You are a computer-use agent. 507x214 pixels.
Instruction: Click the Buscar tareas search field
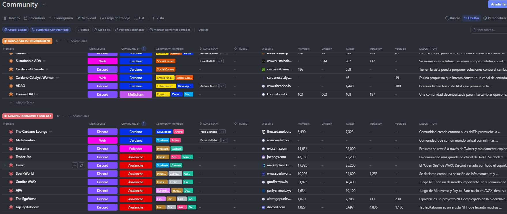coord(489,30)
